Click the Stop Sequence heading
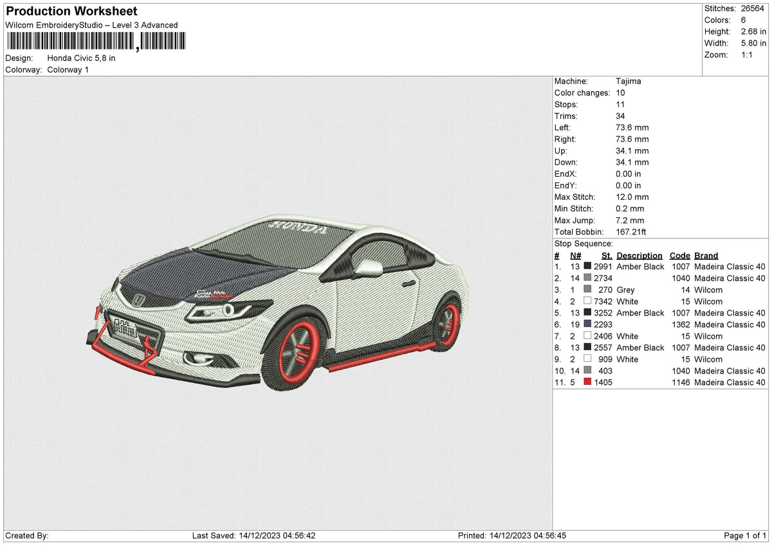The width and height of the screenshot is (772, 545). click(x=584, y=244)
